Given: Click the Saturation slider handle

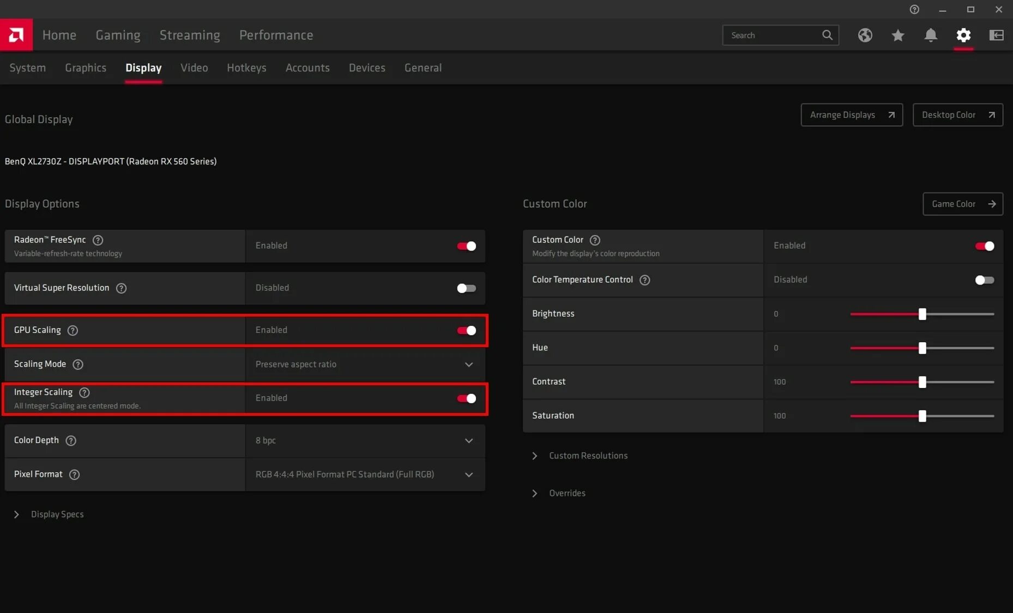Looking at the screenshot, I should 922,416.
